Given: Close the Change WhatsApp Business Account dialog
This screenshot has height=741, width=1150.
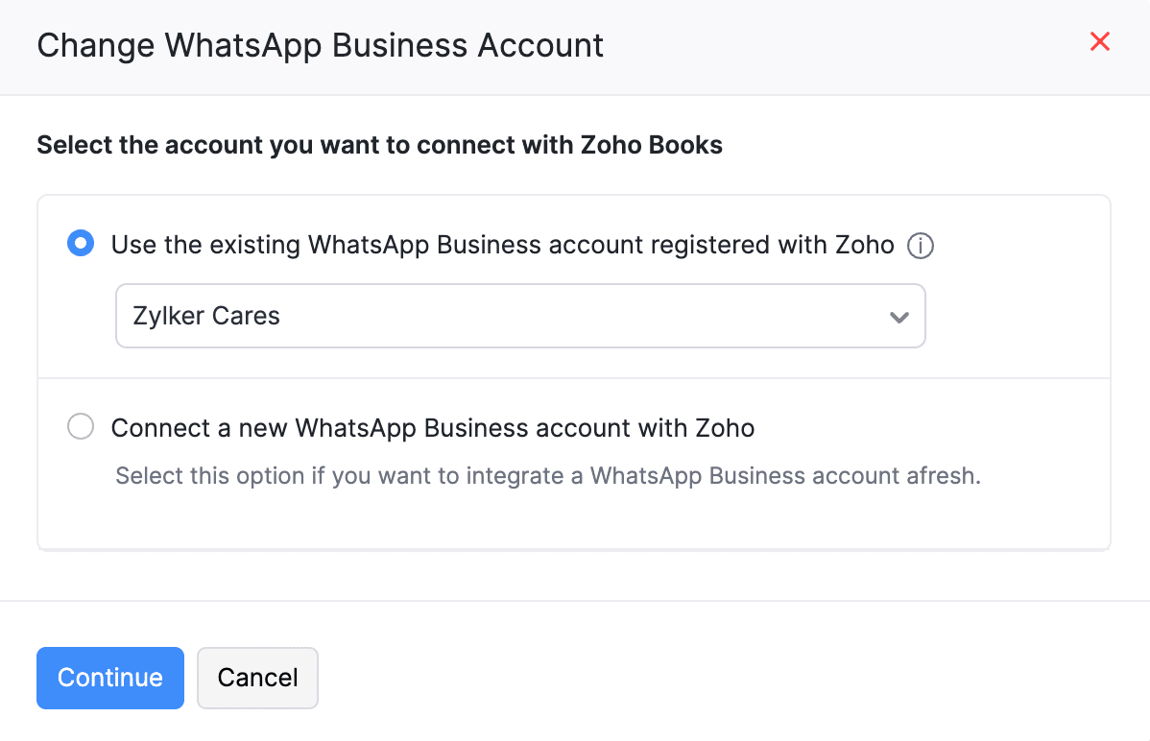Looking at the screenshot, I should coord(1099,41).
